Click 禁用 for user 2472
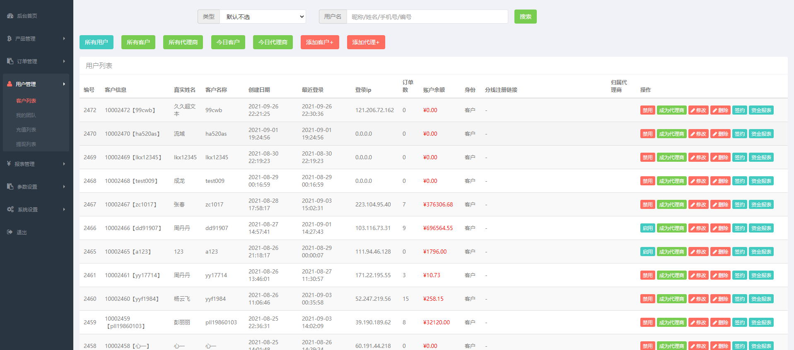The width and height of the screenshot is (794, 350). [648, 110]
